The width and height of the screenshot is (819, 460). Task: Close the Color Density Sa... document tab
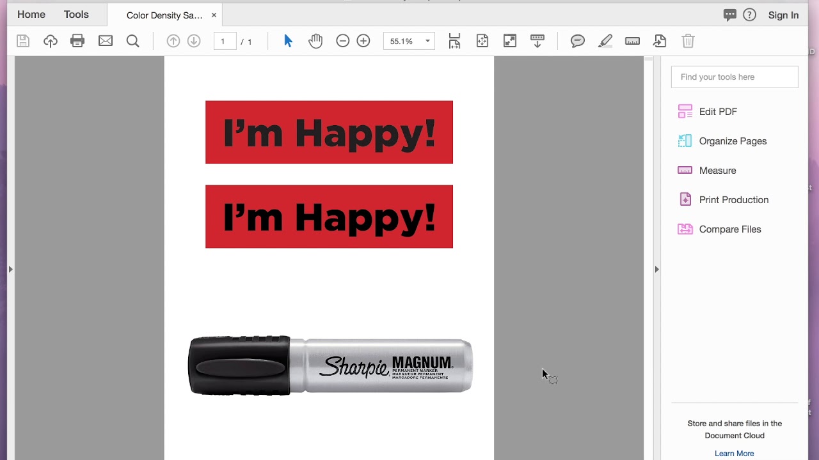(x=214, y=15)
